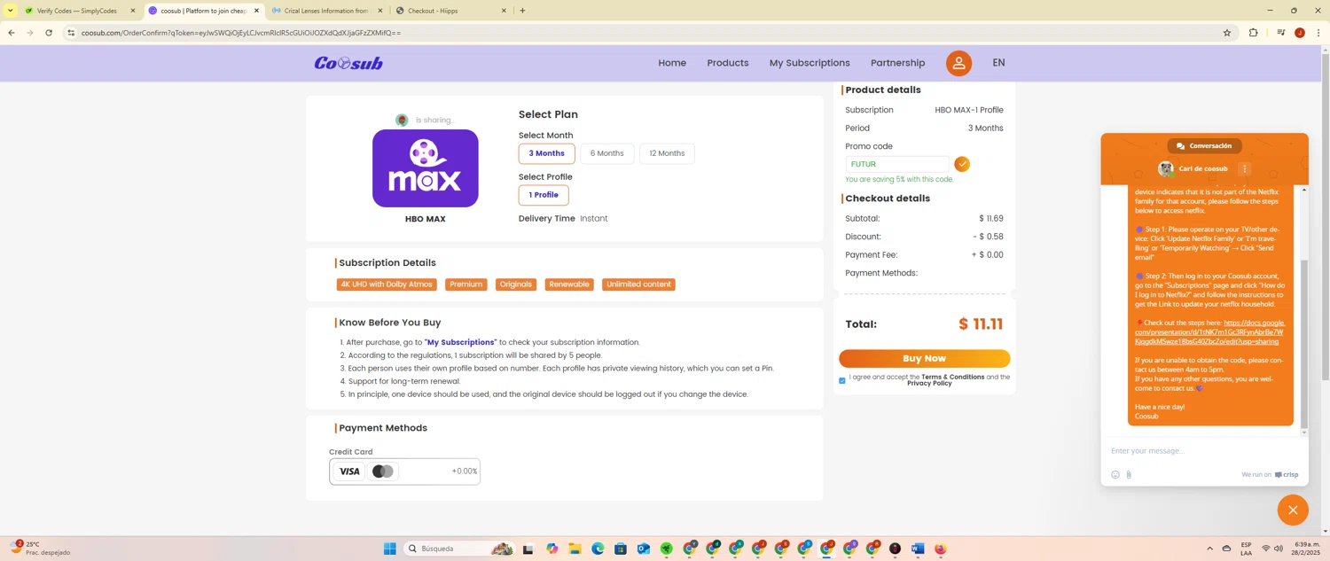Click the Windows taskbar search box
Image resolution: width=1330 pixels, height=561 pixels.
pos(459,549)
